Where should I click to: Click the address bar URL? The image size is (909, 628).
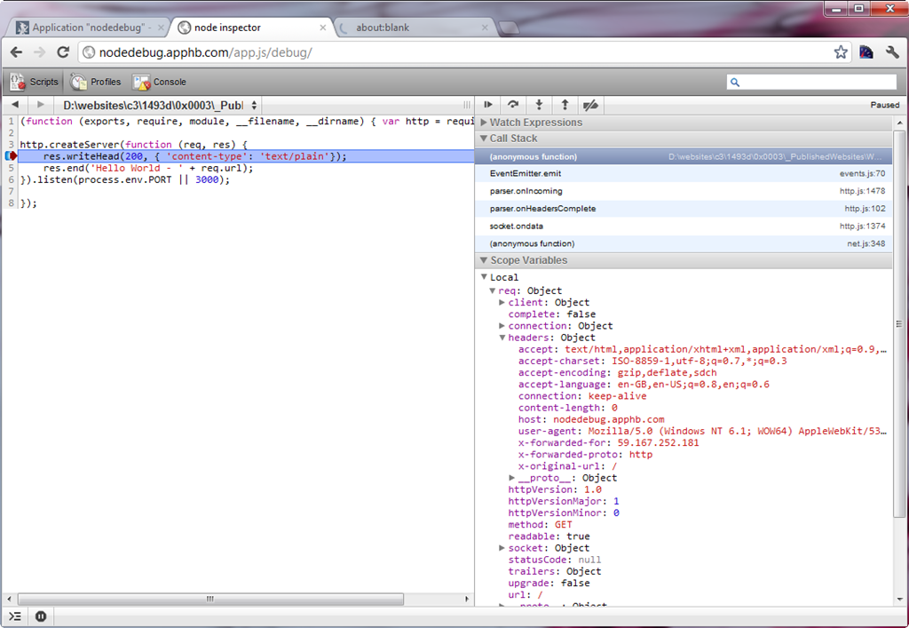(205, 52)
